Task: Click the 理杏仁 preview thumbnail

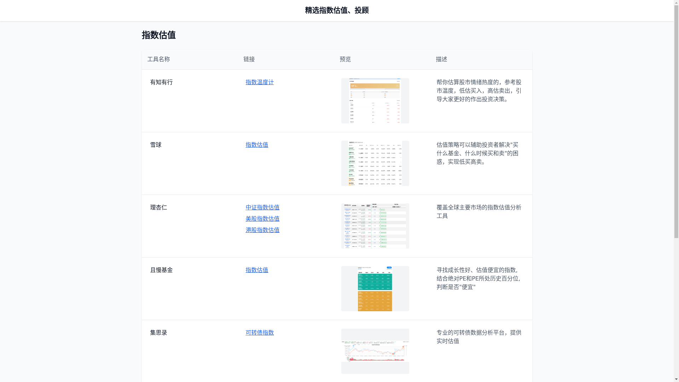Action: click(x=375, y=226)
